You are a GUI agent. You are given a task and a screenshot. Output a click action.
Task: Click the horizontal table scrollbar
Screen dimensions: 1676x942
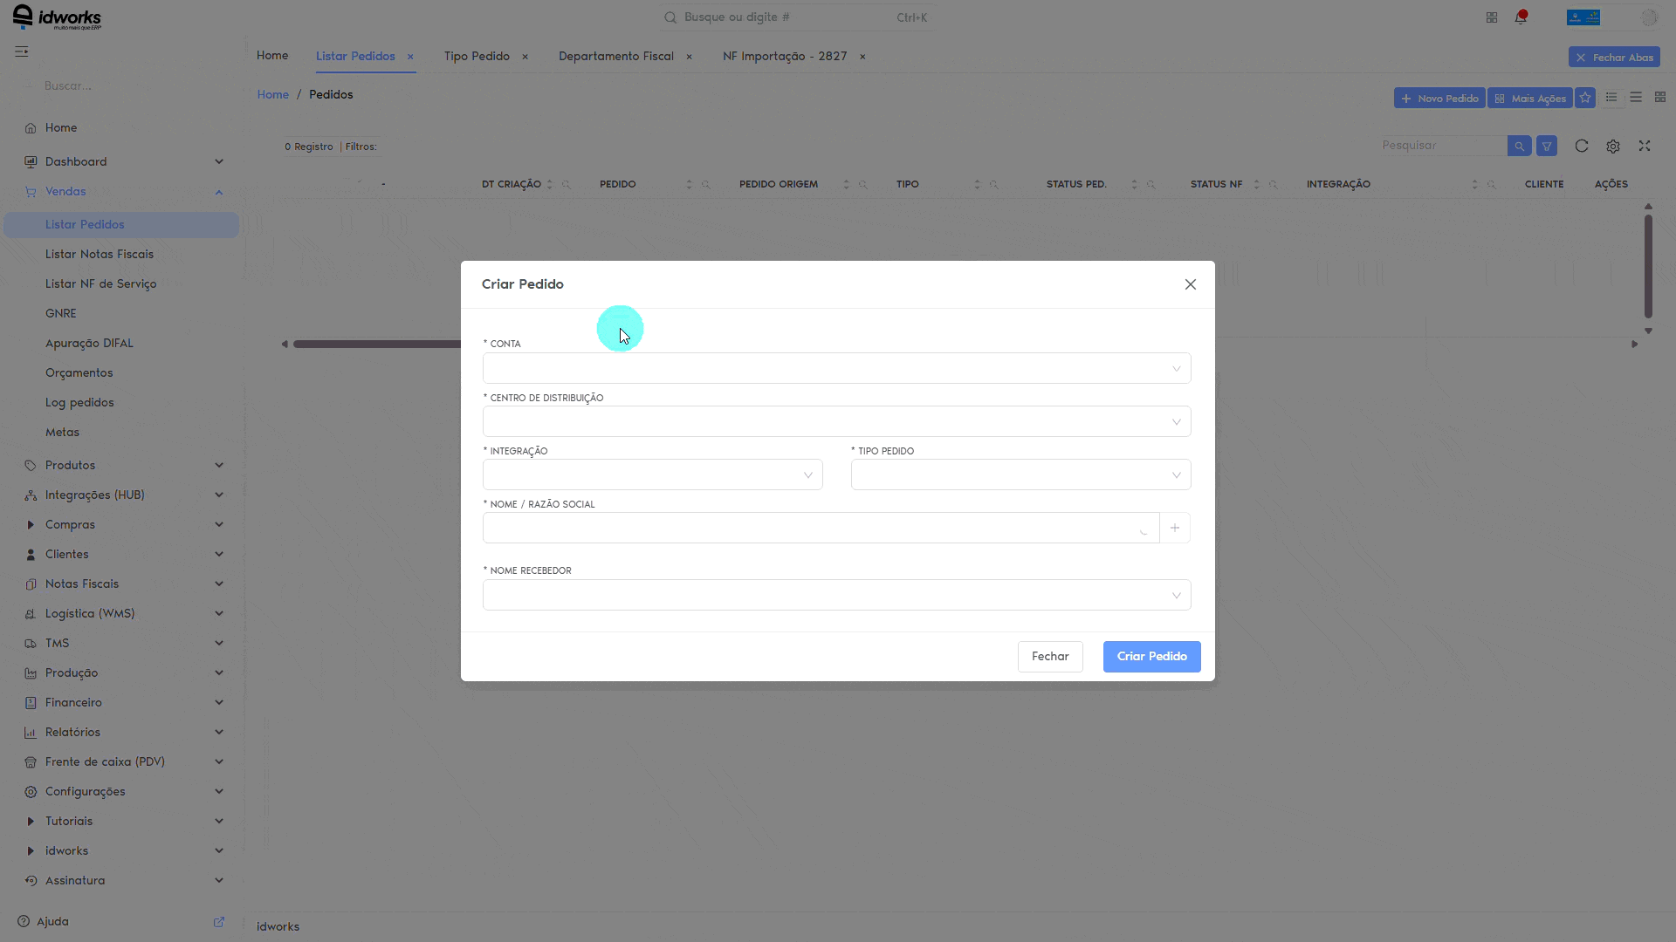pyautogui.click(x=377, y=344)
